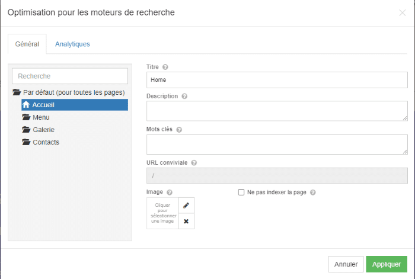The height and width of the screenshot is (279, 415).
Task: Enable Ne pas indexer la page checkbox
Action: (x=241, y=193)
